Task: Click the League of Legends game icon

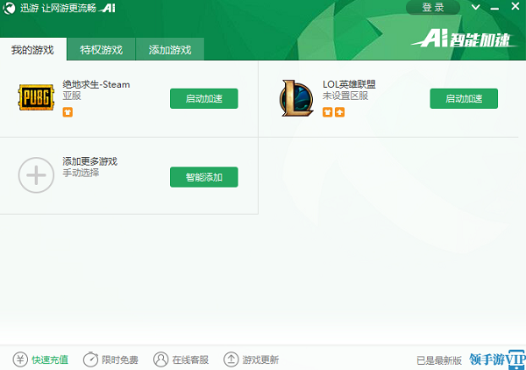Action: pos(295,98)
